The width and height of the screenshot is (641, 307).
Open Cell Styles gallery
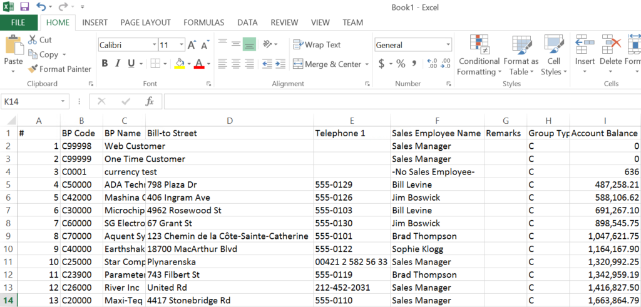(554, 56)
